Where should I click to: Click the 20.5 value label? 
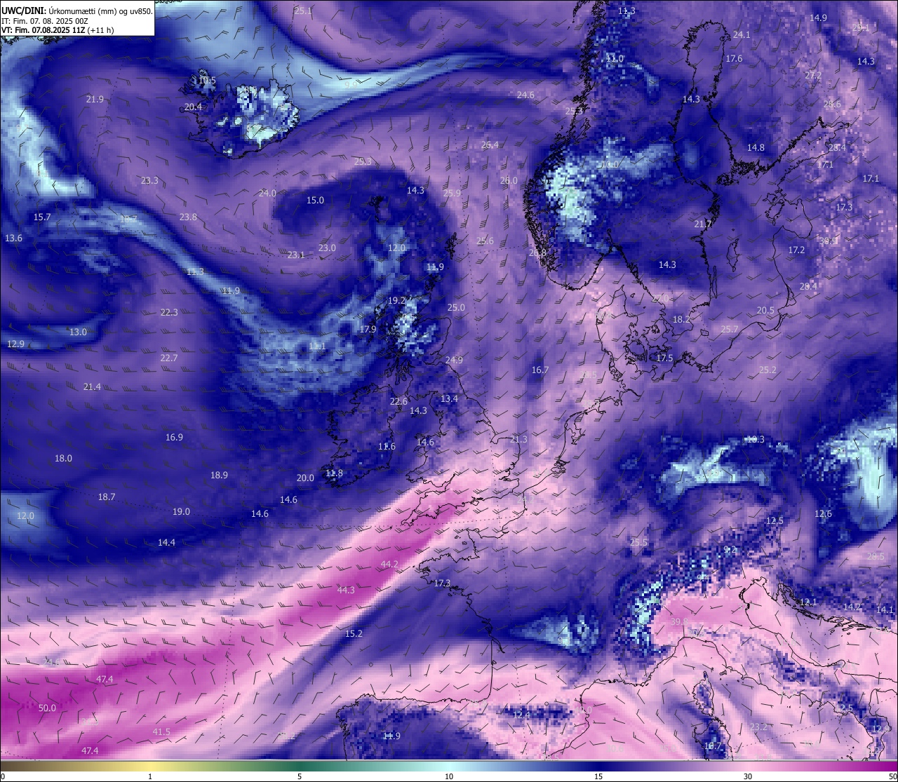pyautogui.click(x=765, y=311)
